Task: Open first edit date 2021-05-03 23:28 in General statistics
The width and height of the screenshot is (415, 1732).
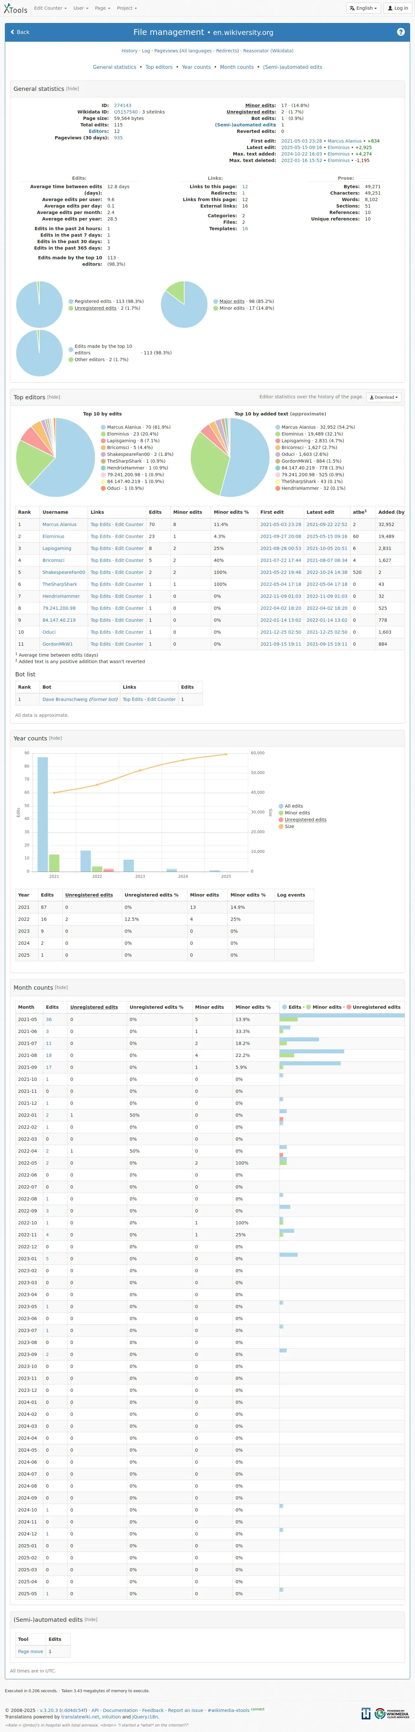Action: pyautogui.click(x=301, y=141)
